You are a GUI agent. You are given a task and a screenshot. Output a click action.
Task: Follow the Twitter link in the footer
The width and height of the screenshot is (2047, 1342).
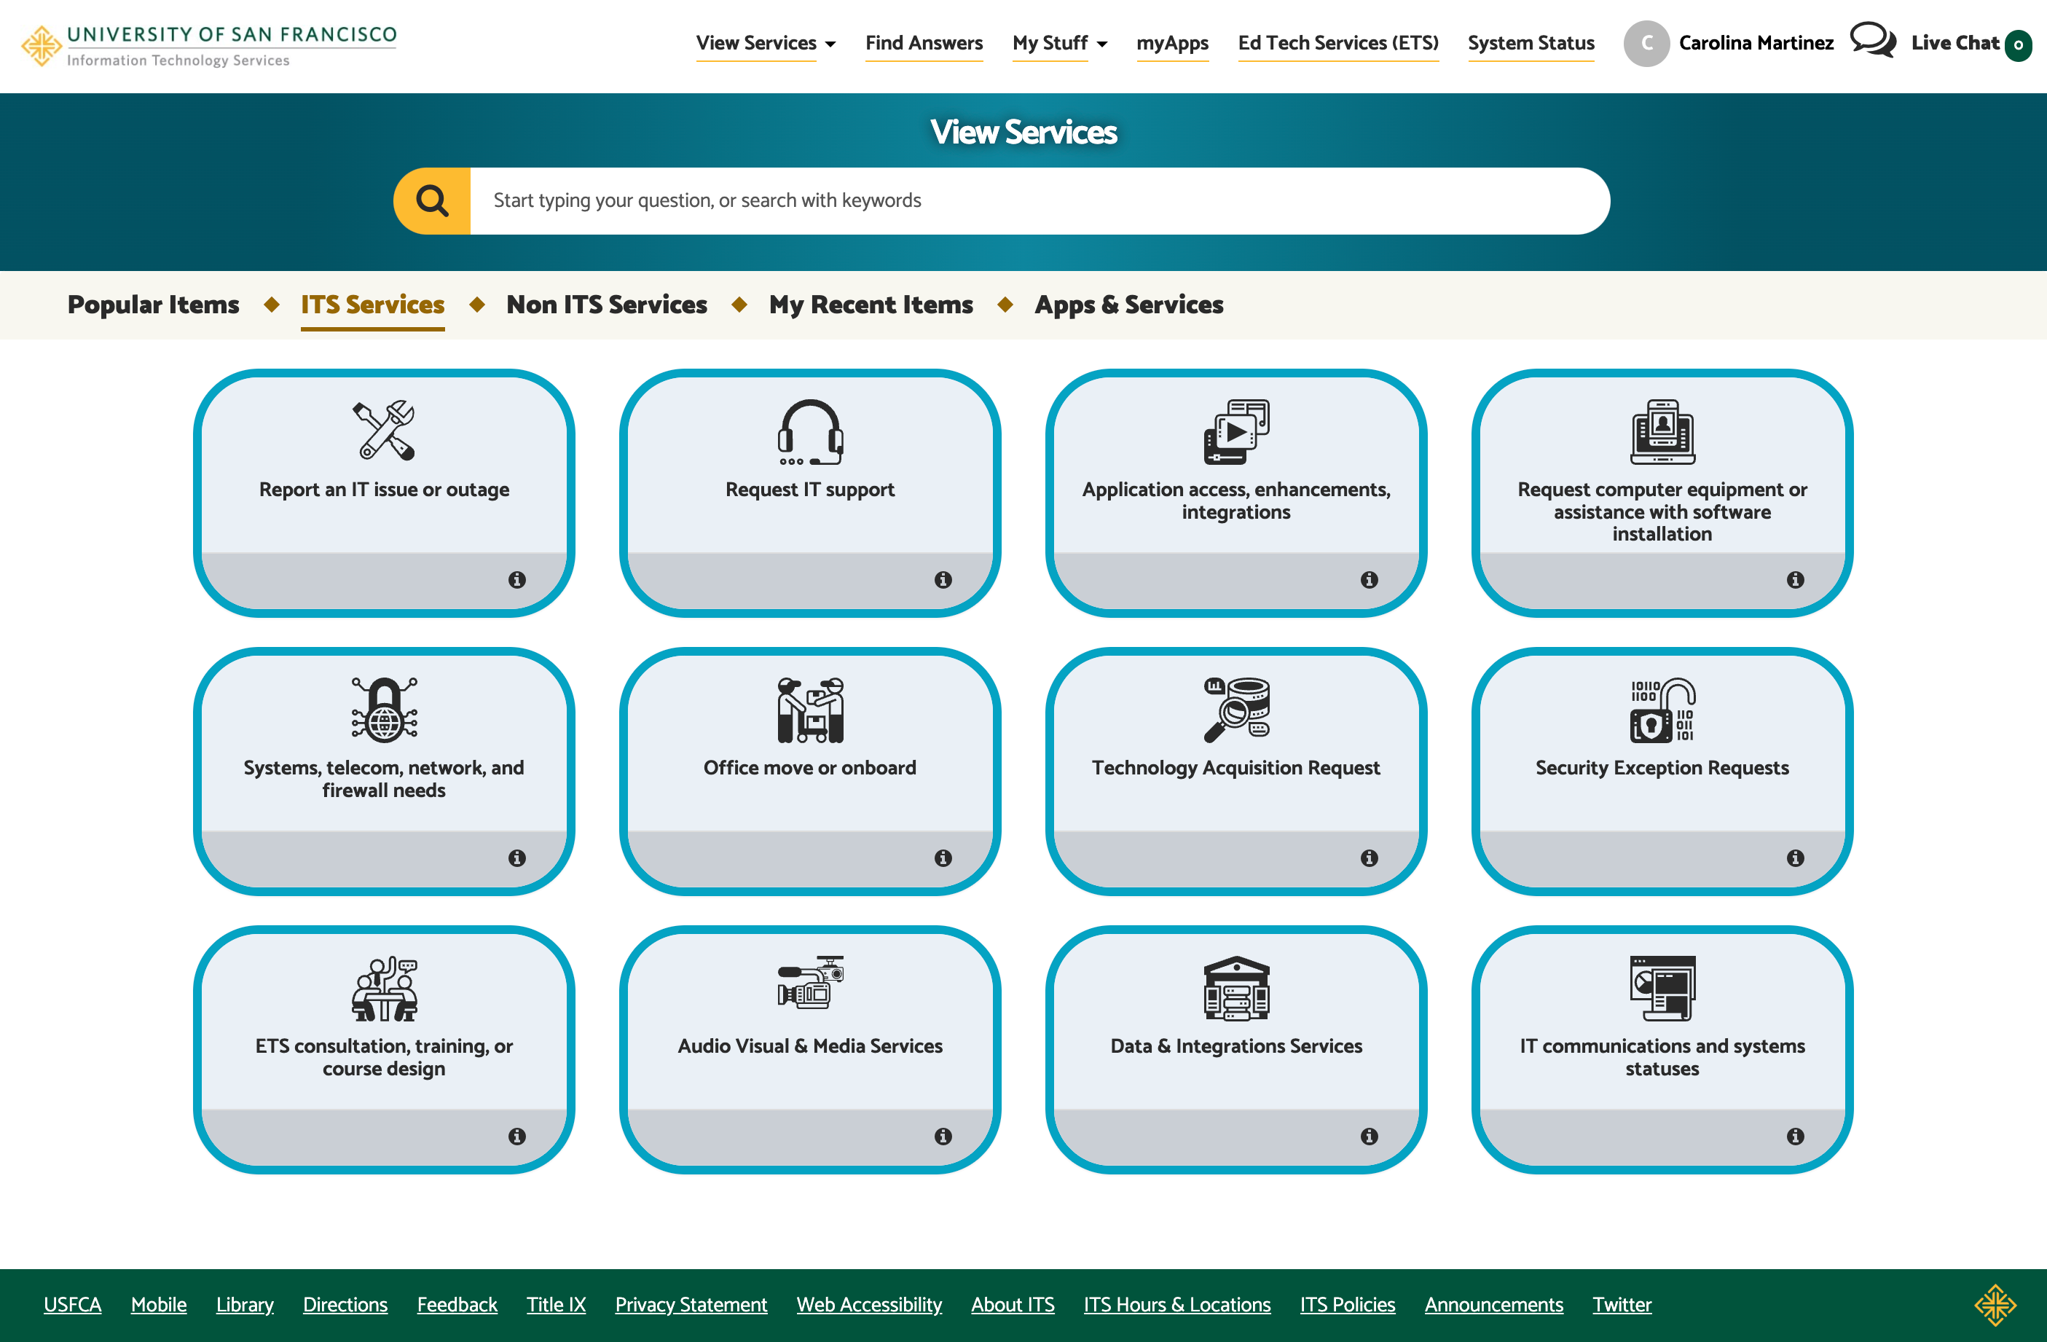(1622, 1304)
